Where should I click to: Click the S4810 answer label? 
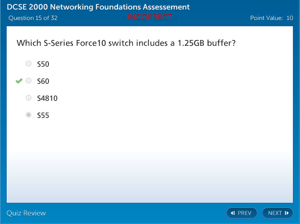coord(47,98)
